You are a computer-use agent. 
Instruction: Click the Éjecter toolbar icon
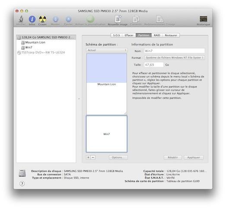click(x=68, y=19)
